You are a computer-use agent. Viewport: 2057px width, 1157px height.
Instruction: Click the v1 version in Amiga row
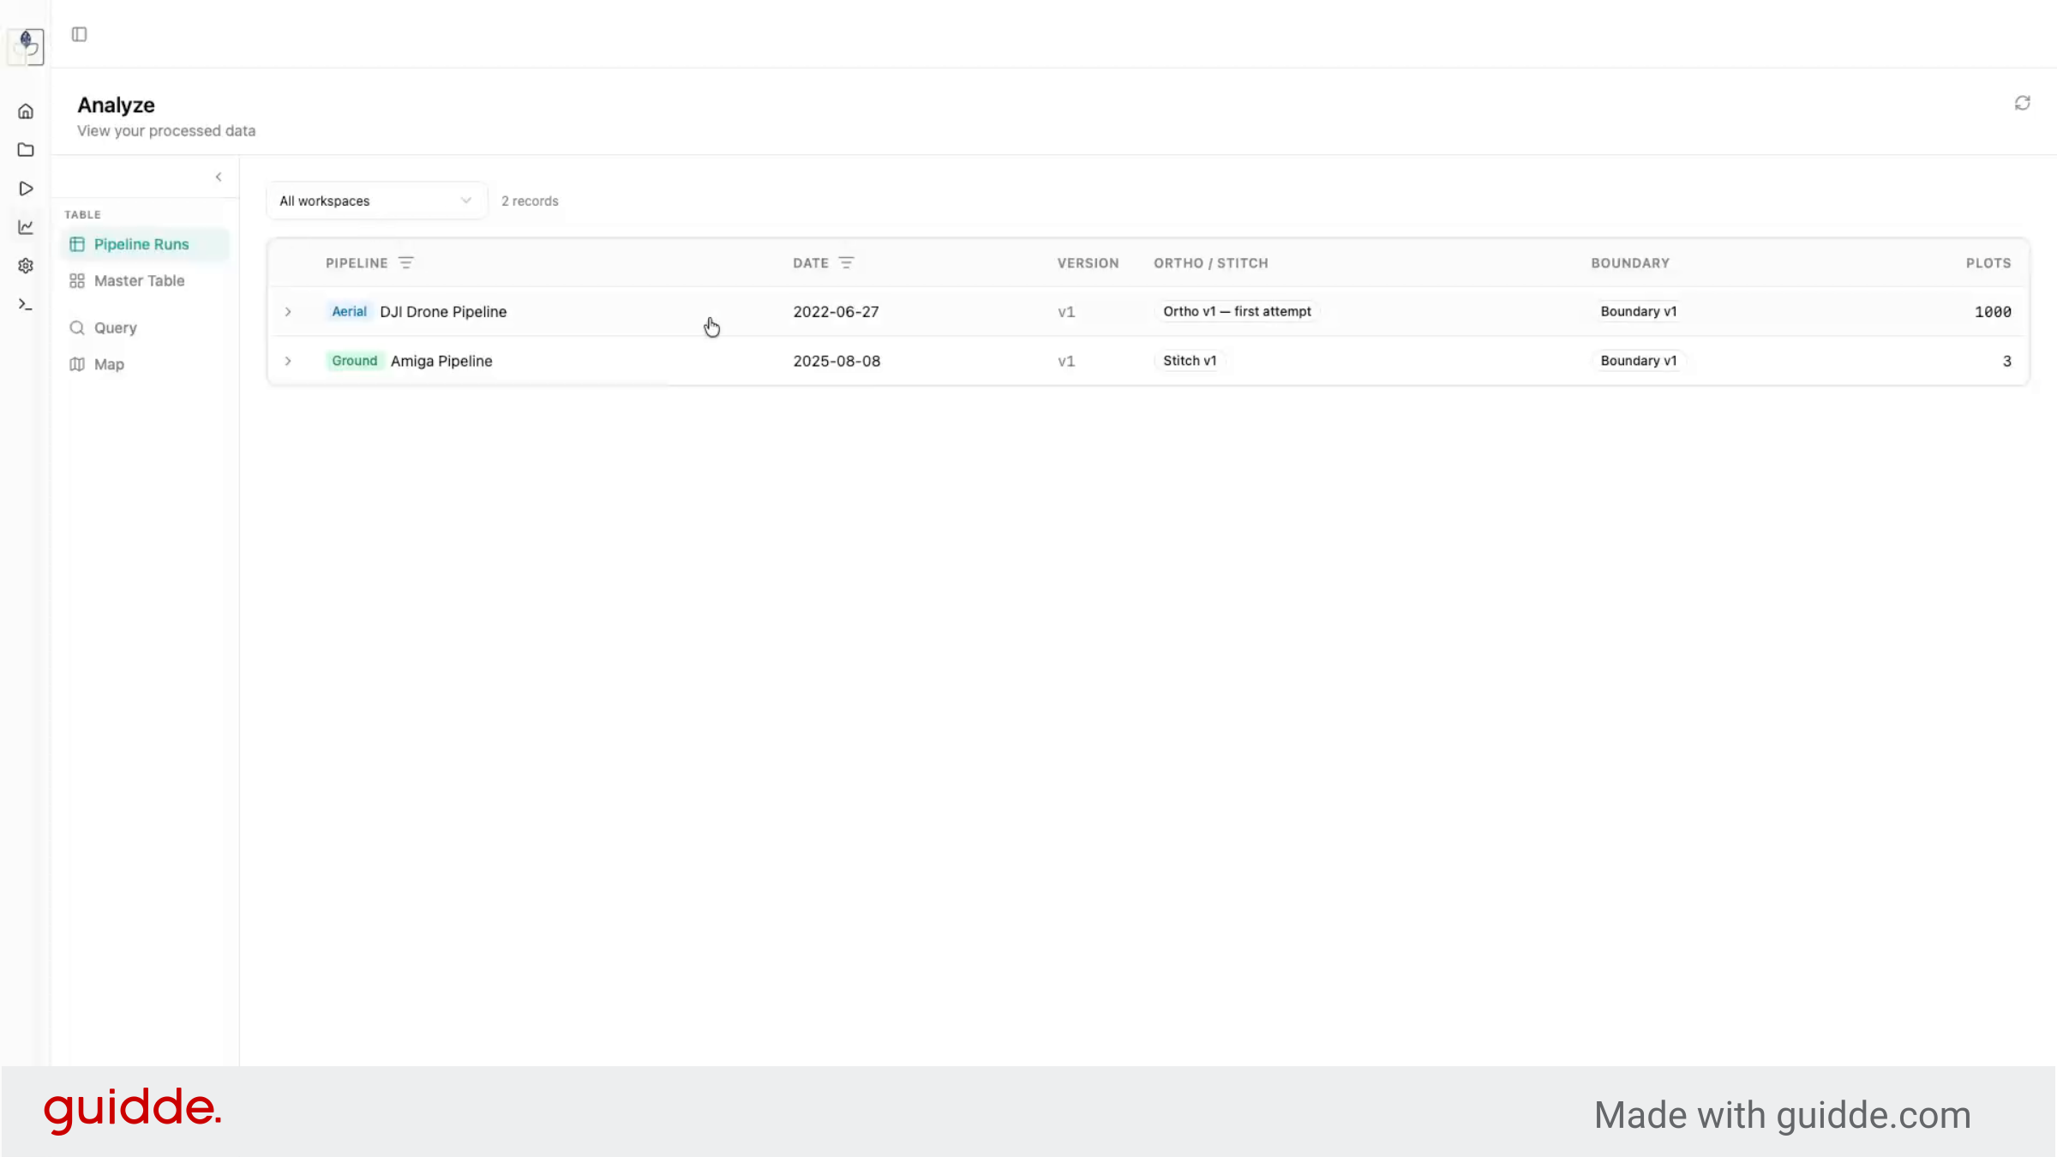pyautogui.click(x=1066, y=361)
